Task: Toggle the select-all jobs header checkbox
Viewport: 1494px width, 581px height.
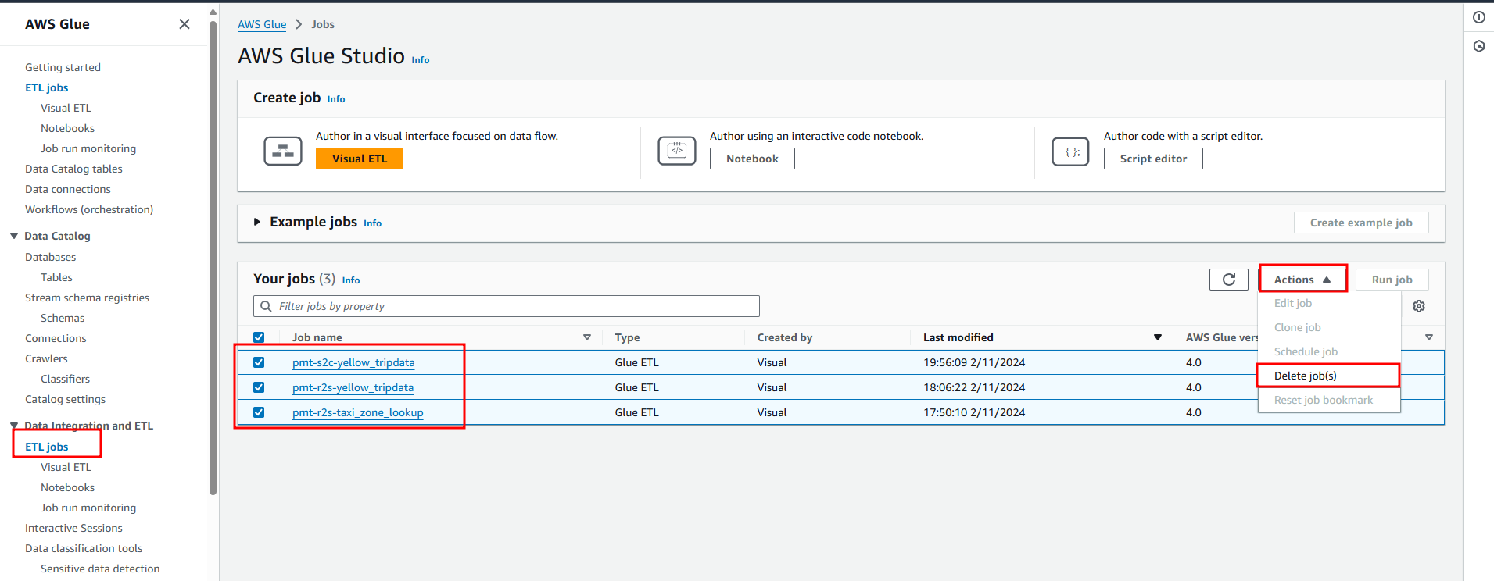Action: (x=259, y=337)
